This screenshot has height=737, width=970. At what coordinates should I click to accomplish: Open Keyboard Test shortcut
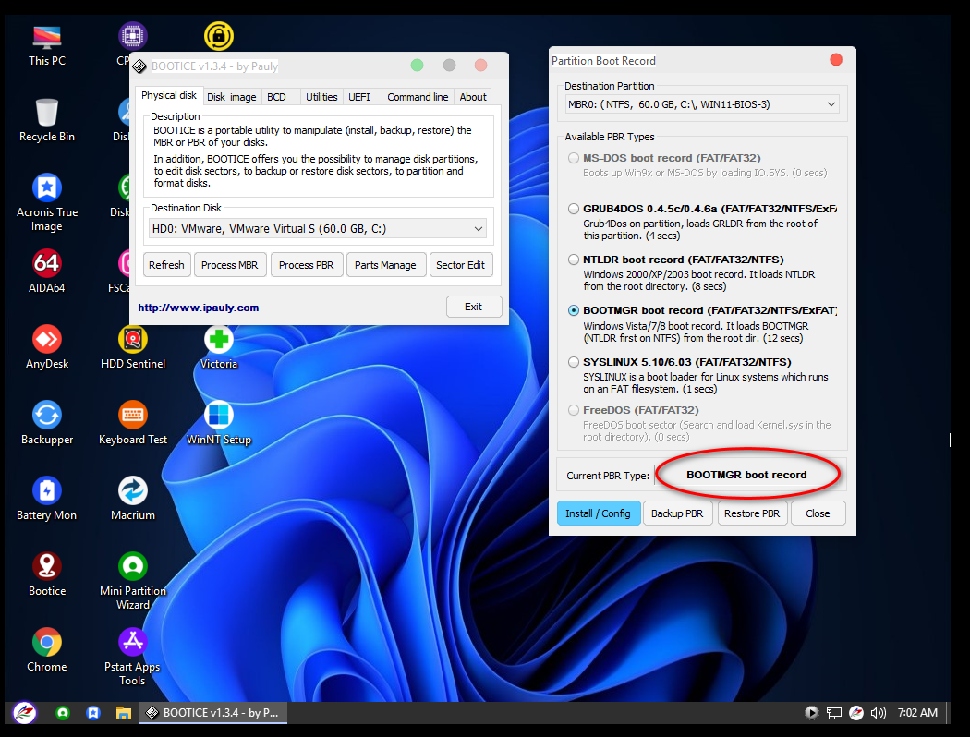tap(133, 423)
